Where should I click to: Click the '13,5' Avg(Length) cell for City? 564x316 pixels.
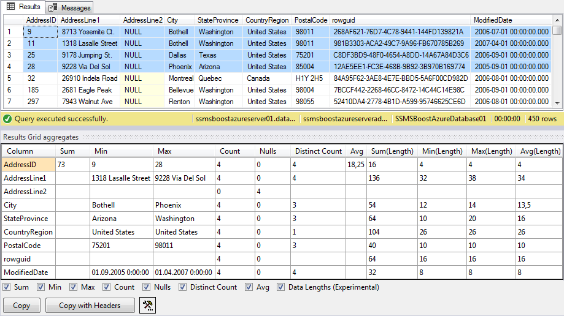click(x=539, y=205)
